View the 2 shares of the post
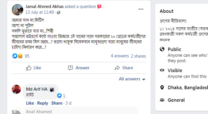The height and width of the screenshot is (114, 208). click(138, 56)
